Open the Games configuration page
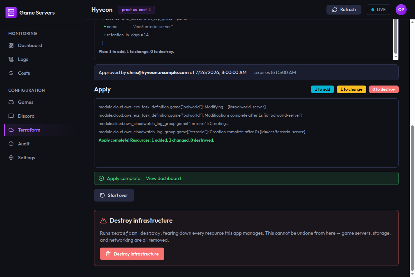Viewport: 415px width, 277px height. (41, 102)
